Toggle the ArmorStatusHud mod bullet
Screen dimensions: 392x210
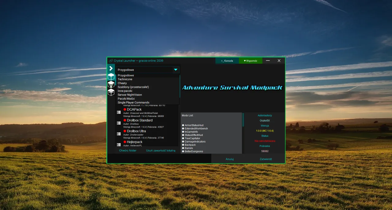click(183, 125)
